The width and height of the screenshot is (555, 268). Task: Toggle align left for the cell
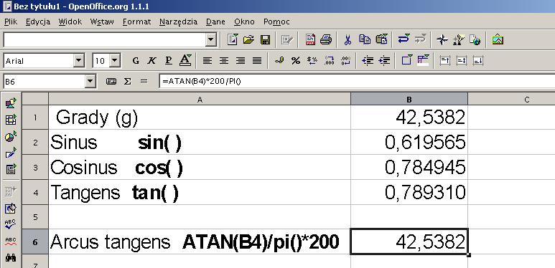[x=207, y=61]
